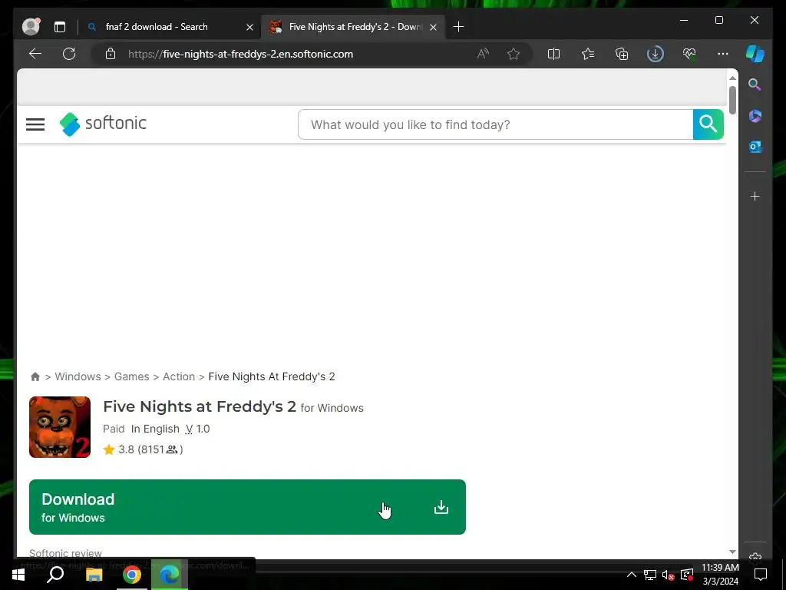This screenshot has width=786, height=590.
Task: Activate Read aloud icon
Action: [483, 54]
